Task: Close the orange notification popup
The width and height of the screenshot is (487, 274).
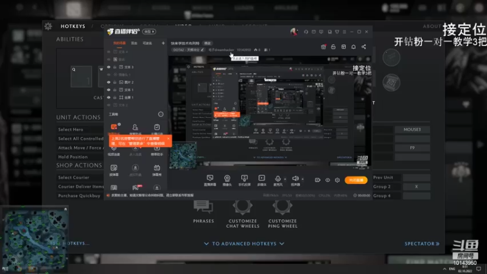Action: (x=169, y=139)
